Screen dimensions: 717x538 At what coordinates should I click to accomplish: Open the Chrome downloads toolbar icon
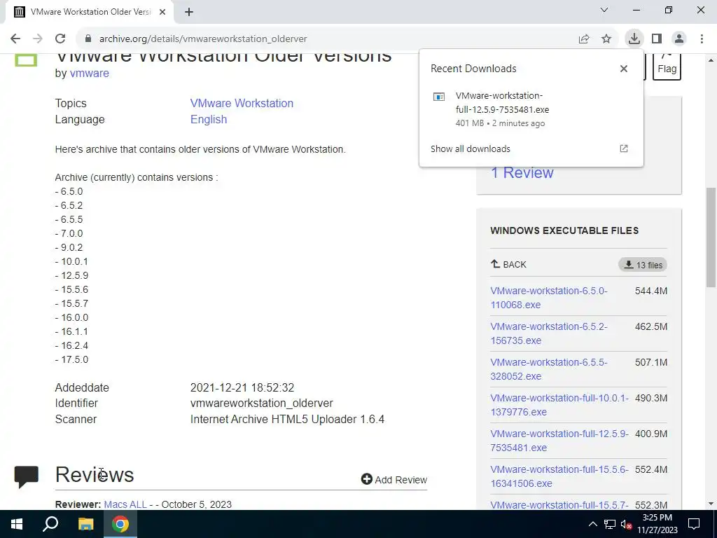[634, 39]
